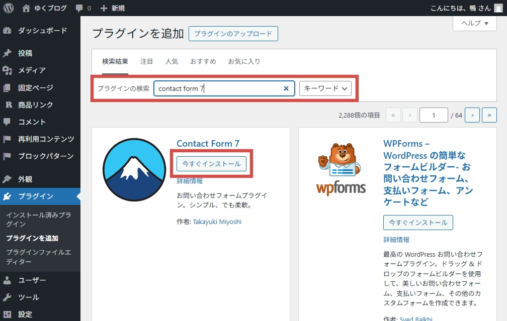Viewport: 507px width, 321px height.
Task: Clear the plugin search with the X icon
Action: tap(286, 88)
